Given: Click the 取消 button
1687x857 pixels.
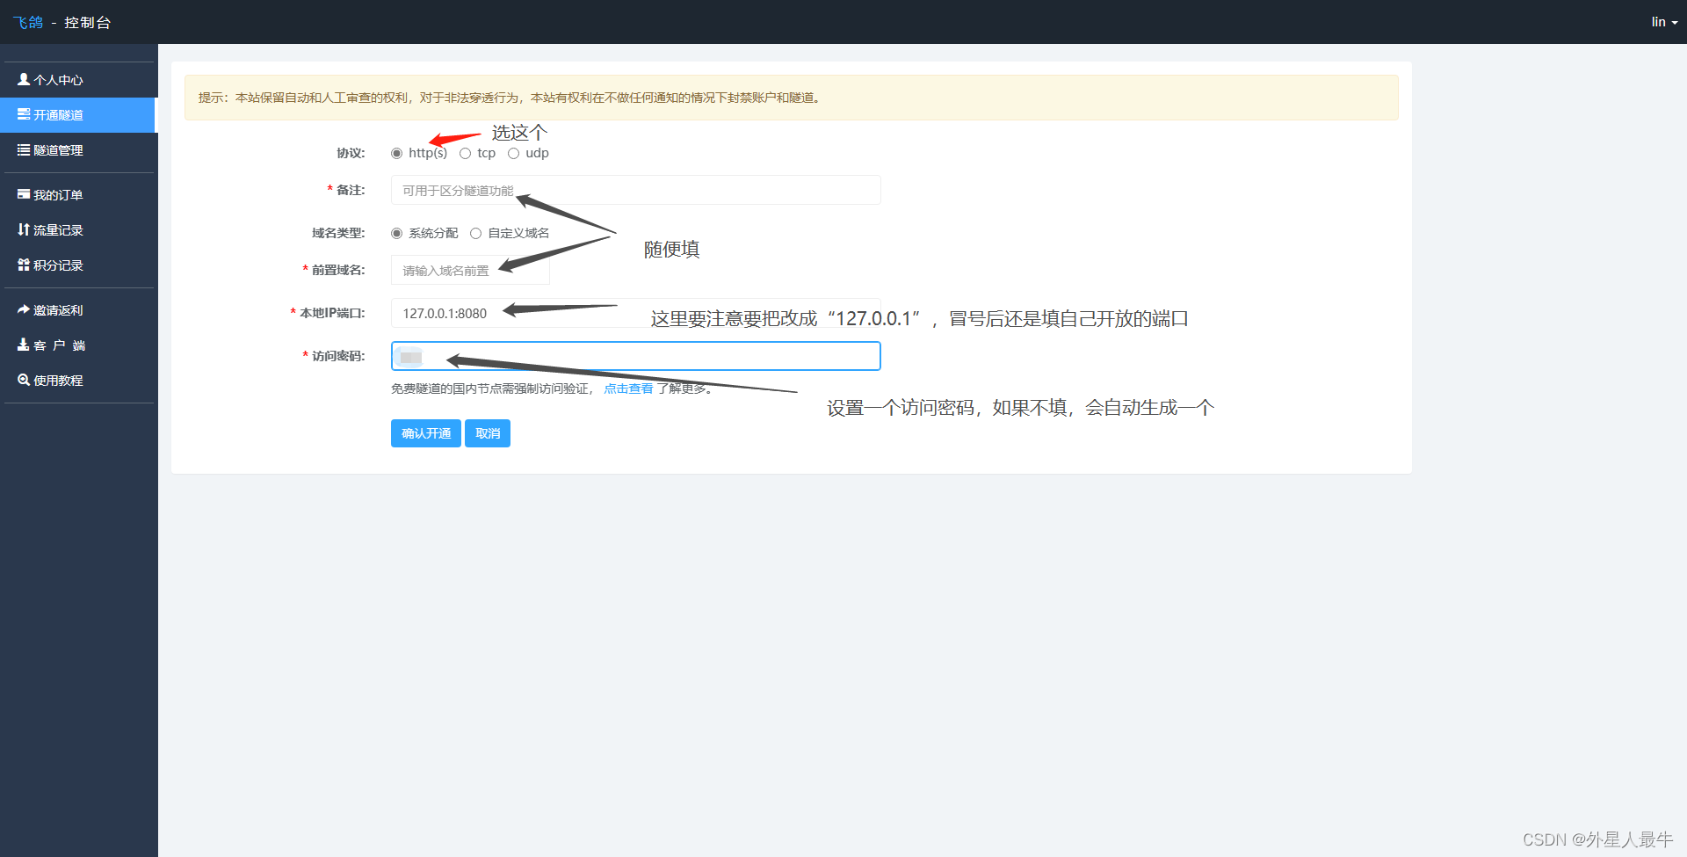Looking at the screenshot, I should pyautogui.click(x=488, y=433).
